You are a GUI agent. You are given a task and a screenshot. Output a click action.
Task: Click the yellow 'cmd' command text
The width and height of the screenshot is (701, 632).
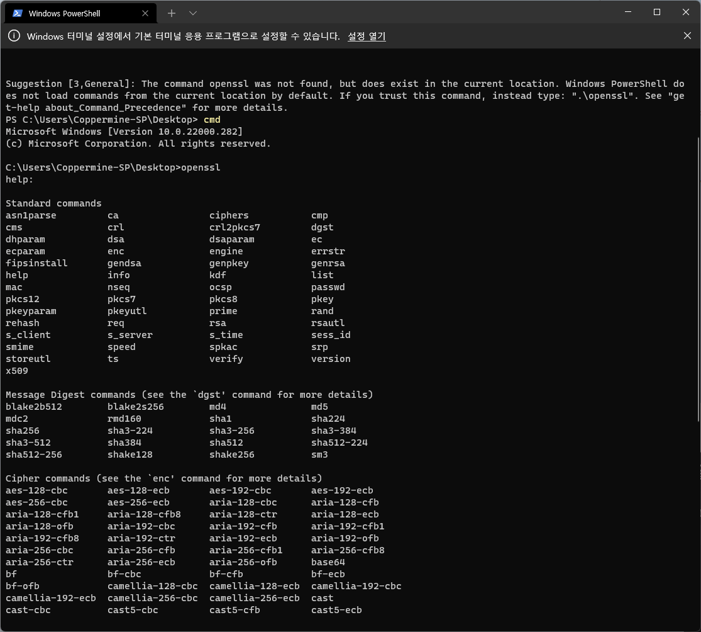pos(212,120)
